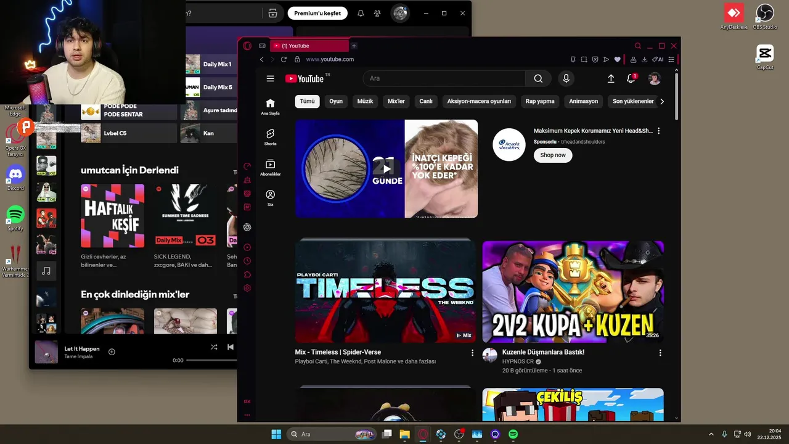Add Let It Happen to liked songs
This screenshot has height=444, width=789.
click(x=112, y=352)
